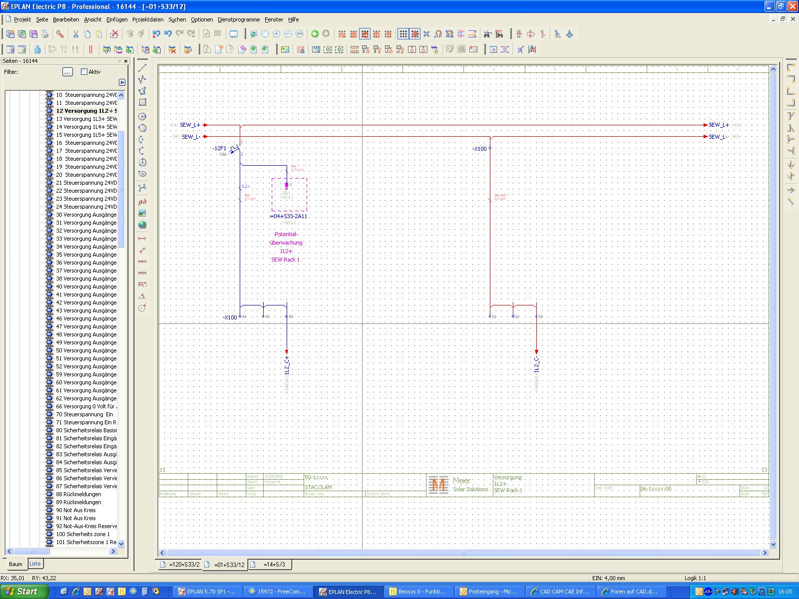Screen dimensions: 799x599
Task: Click the Zoom out minus icon
Action: click(x=288, y=34)
